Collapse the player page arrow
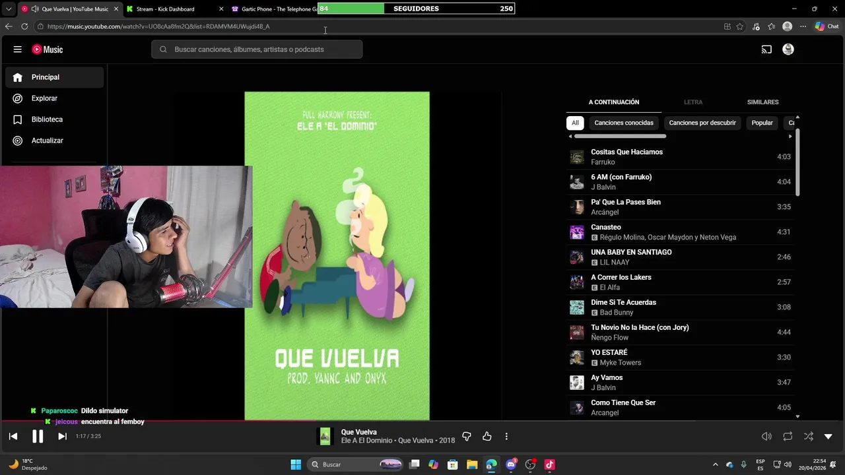 tap(828, 437)
